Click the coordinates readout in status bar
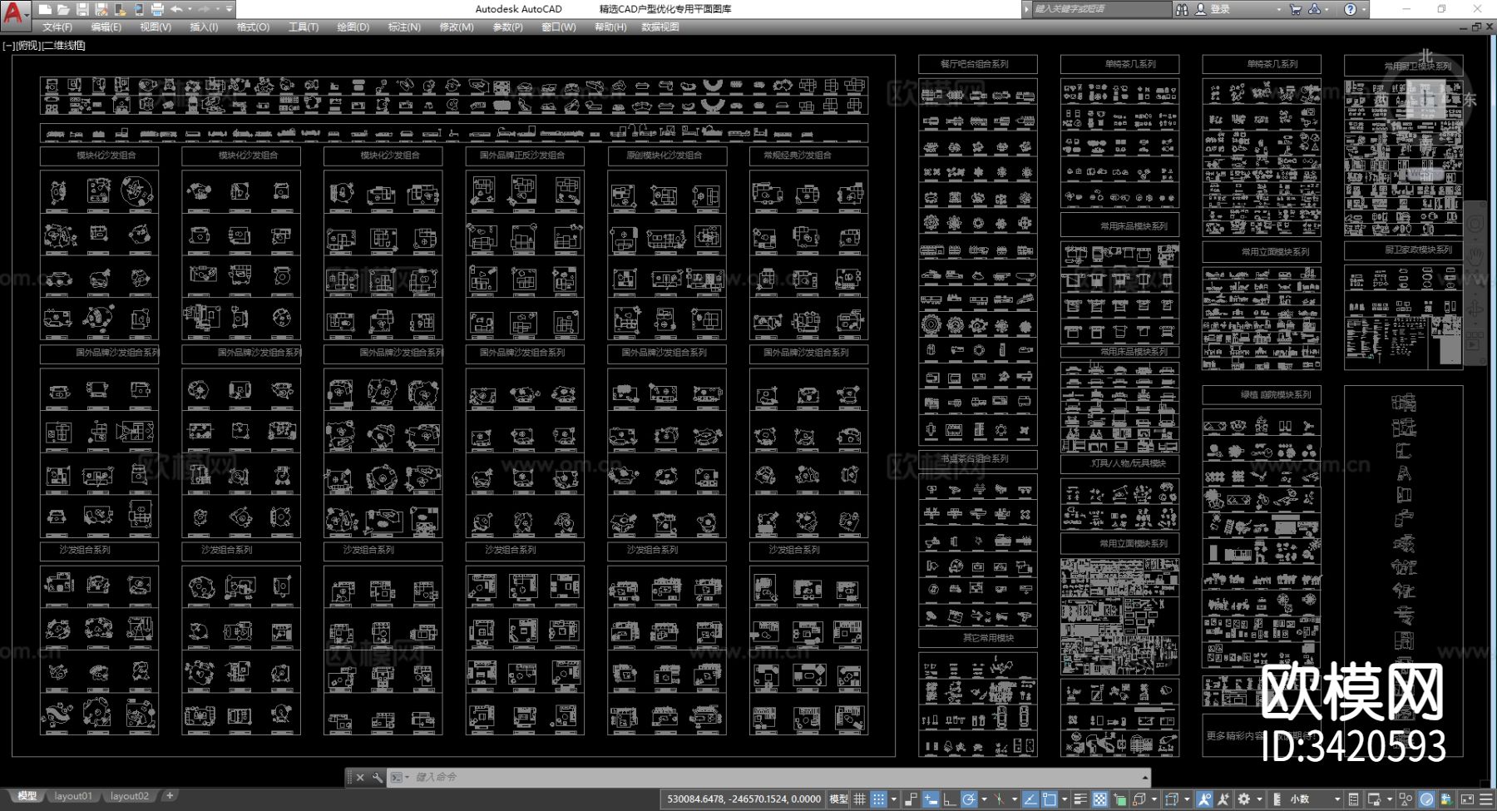The width and height of the screenshot is (1497, 811). coord(744,799)
